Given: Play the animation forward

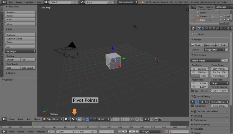Looking at the screenshot, I should point(130,132).
